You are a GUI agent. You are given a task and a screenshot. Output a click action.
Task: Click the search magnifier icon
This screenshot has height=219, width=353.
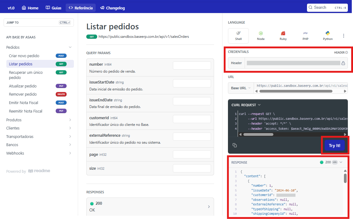[310, 8]
